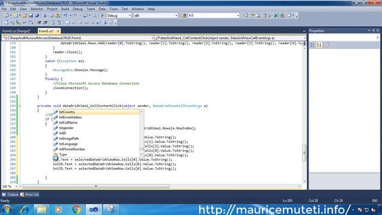The image size is (382, 215).
Task: Click the New Project toolbar icon
Action: tap(6, 16)
